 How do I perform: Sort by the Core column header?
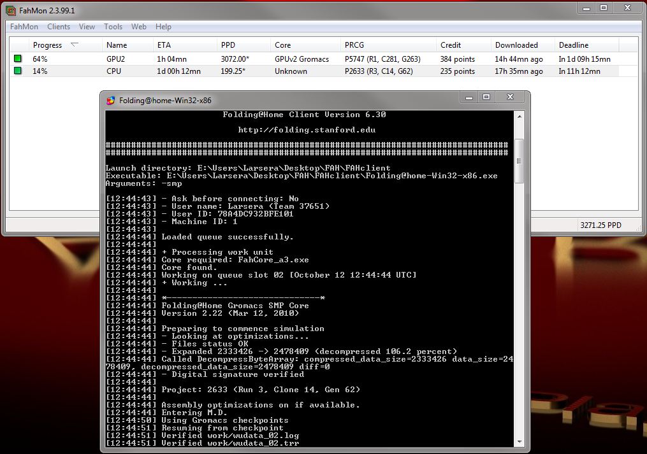tap(305, 45)
